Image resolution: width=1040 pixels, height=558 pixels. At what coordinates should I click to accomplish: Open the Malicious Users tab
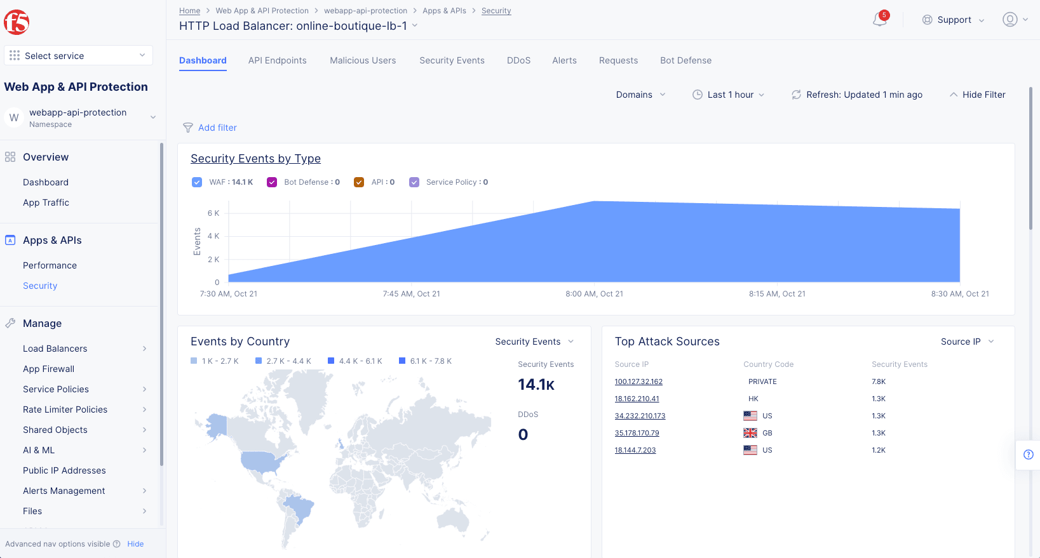click(363, 60)
